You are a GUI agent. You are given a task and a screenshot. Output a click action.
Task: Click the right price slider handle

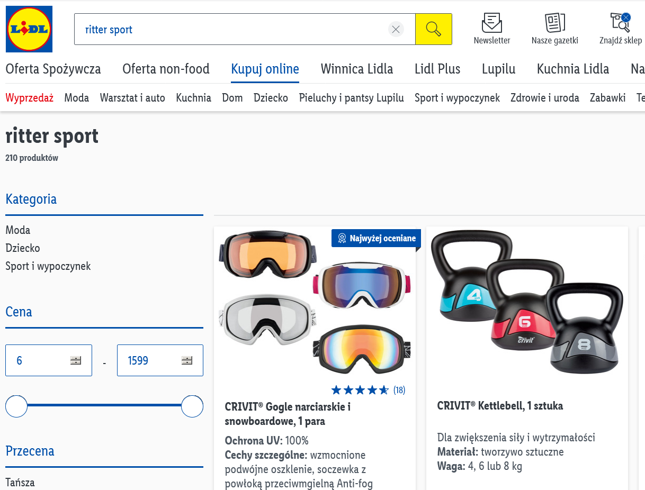pos(192,406)
